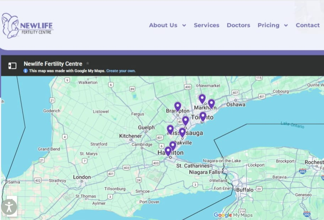Image resolution: width=324 pixels, height=220 pixels.
Task: Click the highway 115 shield marker
Action: (x=259, y=78)
